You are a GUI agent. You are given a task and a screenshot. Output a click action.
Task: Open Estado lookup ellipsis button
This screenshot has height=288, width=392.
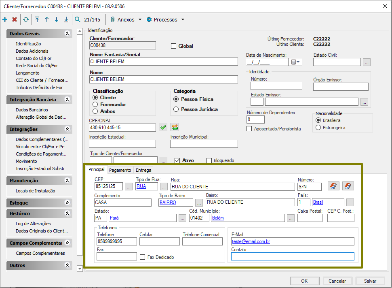coord(183,218)
